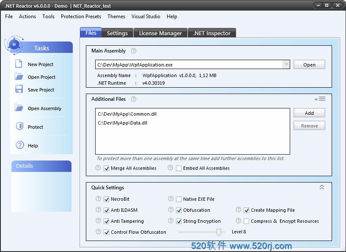Enable Native EXE File checkbox

[x=178, y=199]
